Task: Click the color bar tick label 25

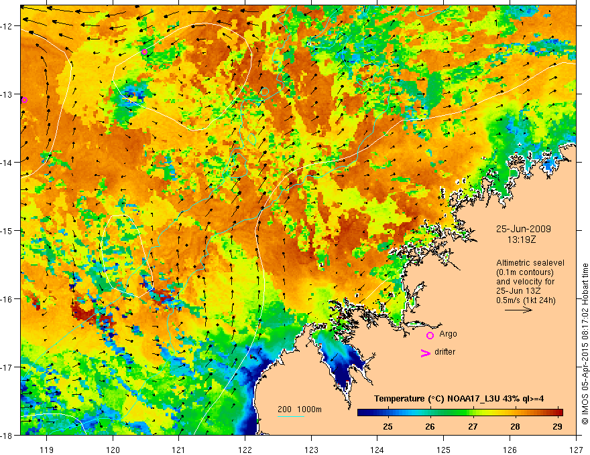Action: click(x=388, y=426)
